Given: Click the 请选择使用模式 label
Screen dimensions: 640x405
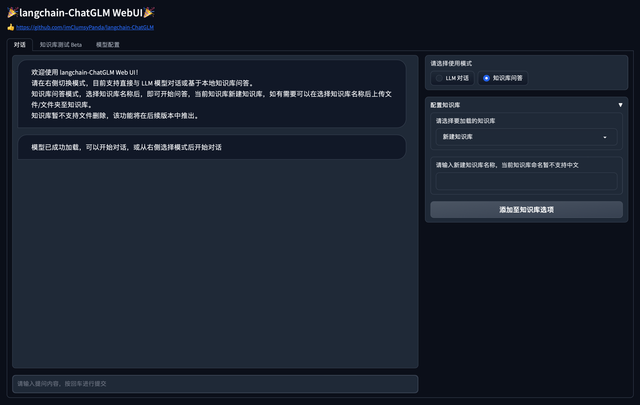Looking at the screenshot, I should click(x=451, y=63).
